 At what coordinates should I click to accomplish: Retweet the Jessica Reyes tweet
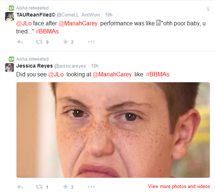coord(39,187)
